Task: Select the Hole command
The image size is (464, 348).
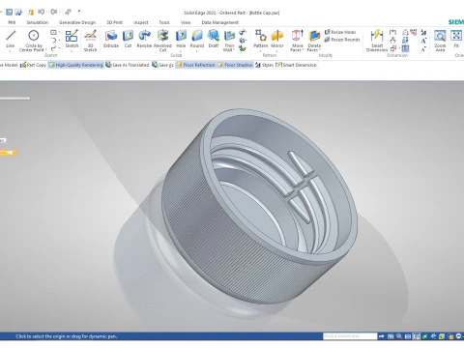Action: tap(181, 39)
